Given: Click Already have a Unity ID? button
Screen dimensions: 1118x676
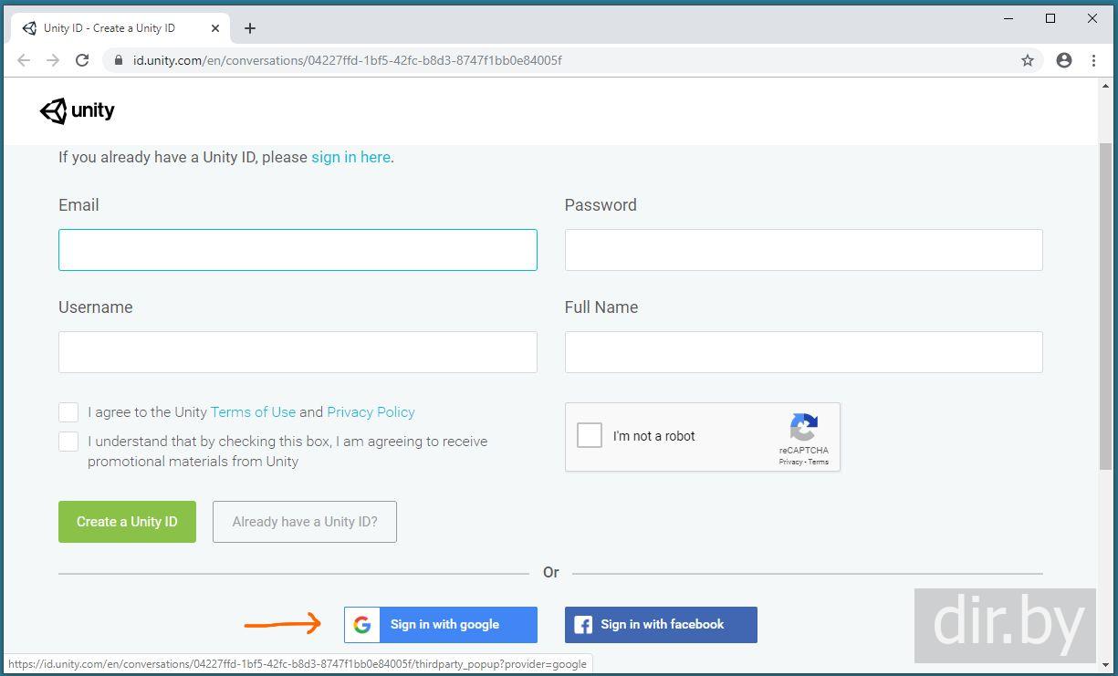Looking at the screenshot, I should 305,522.
